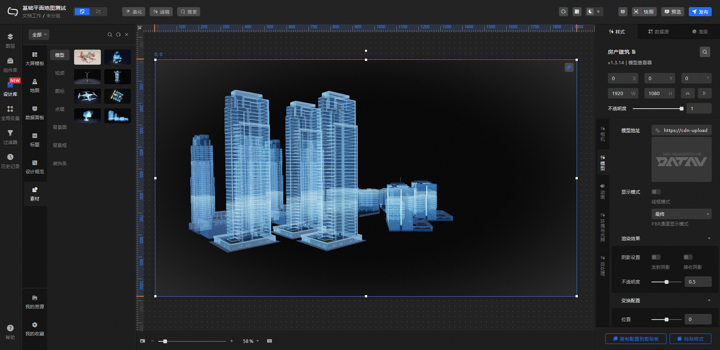Switch to the 高级 advanced tab
The height and width of the screenshot is (350, 720).
pos(700,32)
